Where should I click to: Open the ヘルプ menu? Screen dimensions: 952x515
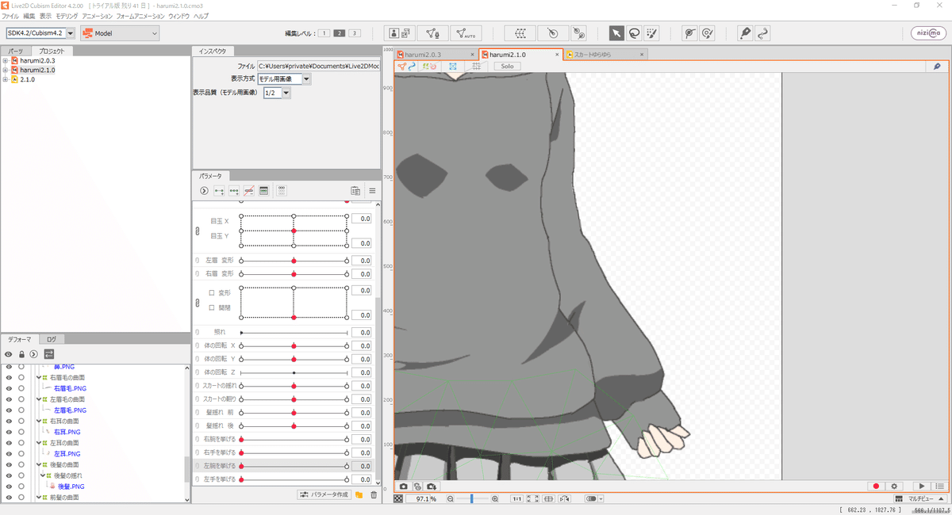(x=201, y=16)
